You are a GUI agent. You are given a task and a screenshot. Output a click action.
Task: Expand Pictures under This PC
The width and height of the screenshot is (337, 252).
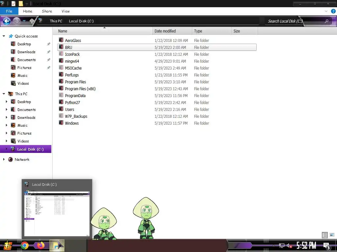[7, 133]
